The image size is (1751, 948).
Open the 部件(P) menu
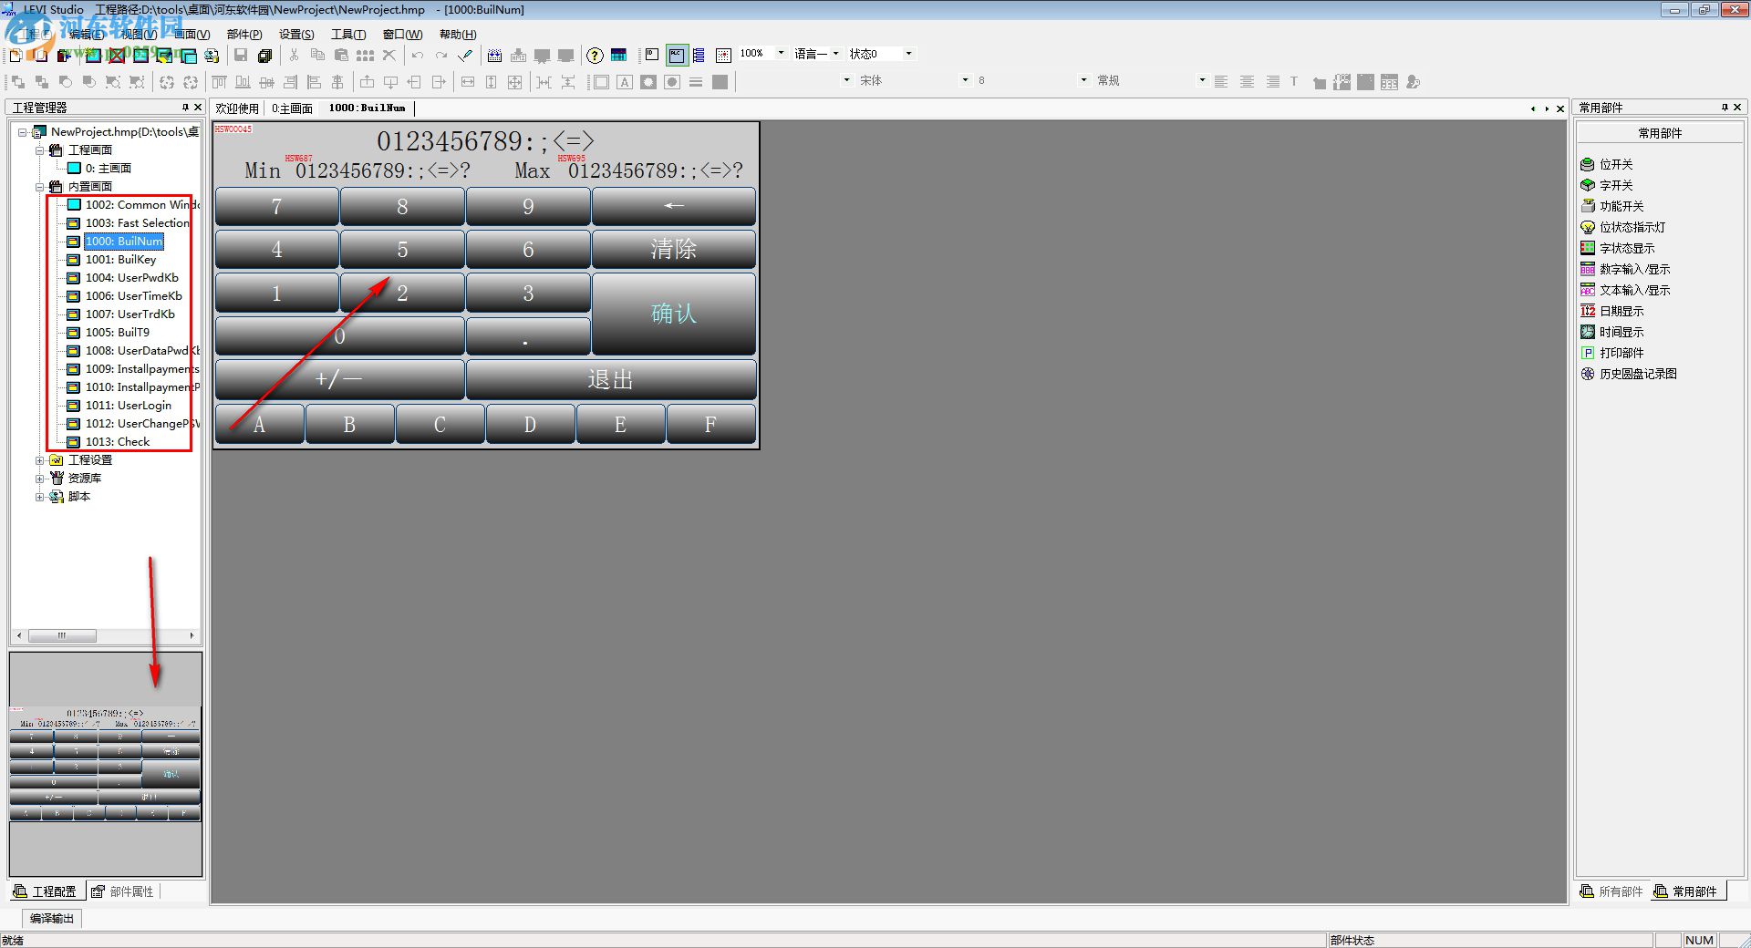(244, 35)
